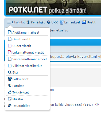Click the trophy icon next to Kynäilijät

tap(28, 22)
